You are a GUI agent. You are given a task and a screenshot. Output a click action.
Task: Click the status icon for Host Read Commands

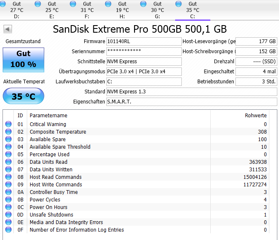point(8,177)
